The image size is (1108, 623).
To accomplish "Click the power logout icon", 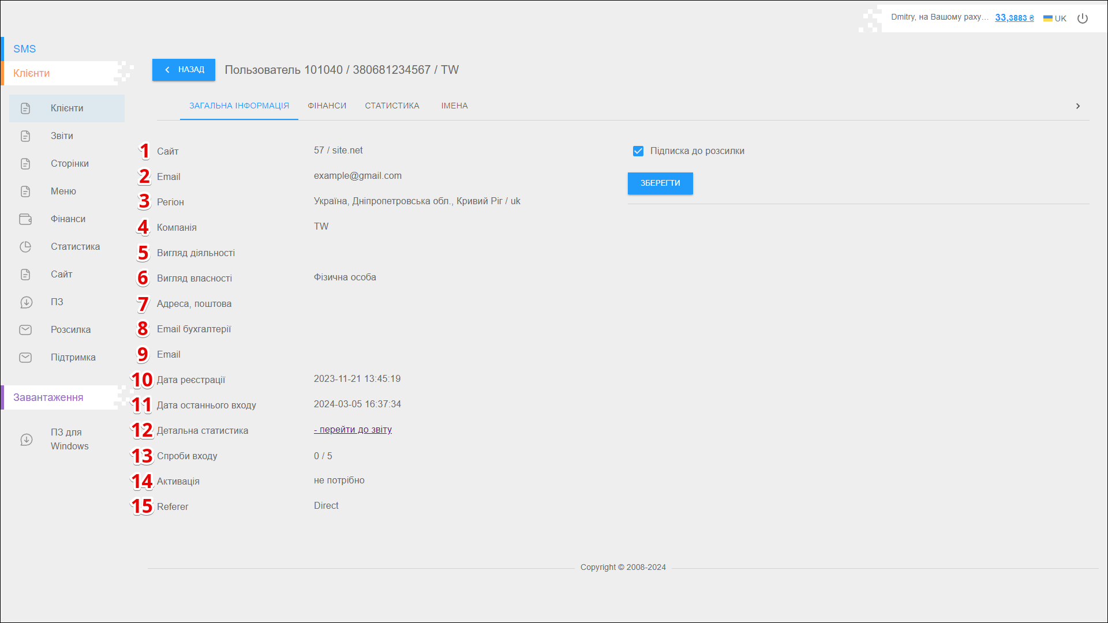I will (1083, 18).
